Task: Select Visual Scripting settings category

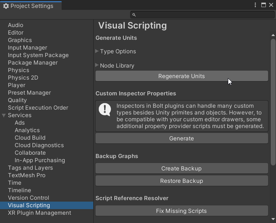Action: [29, 205]
